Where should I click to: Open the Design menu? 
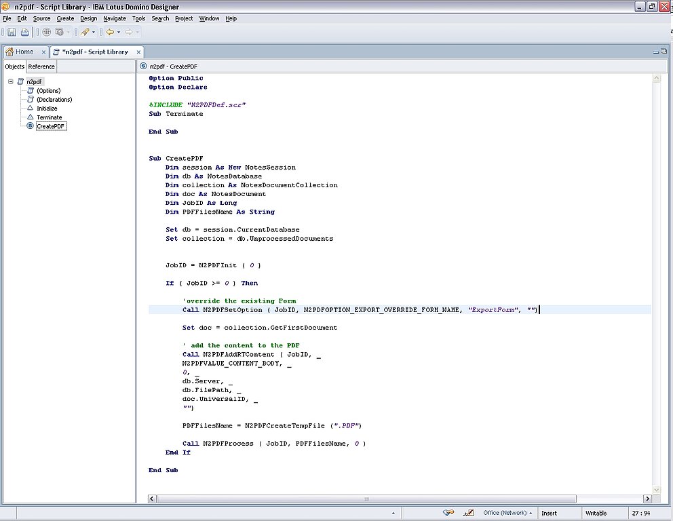[88, 18]
